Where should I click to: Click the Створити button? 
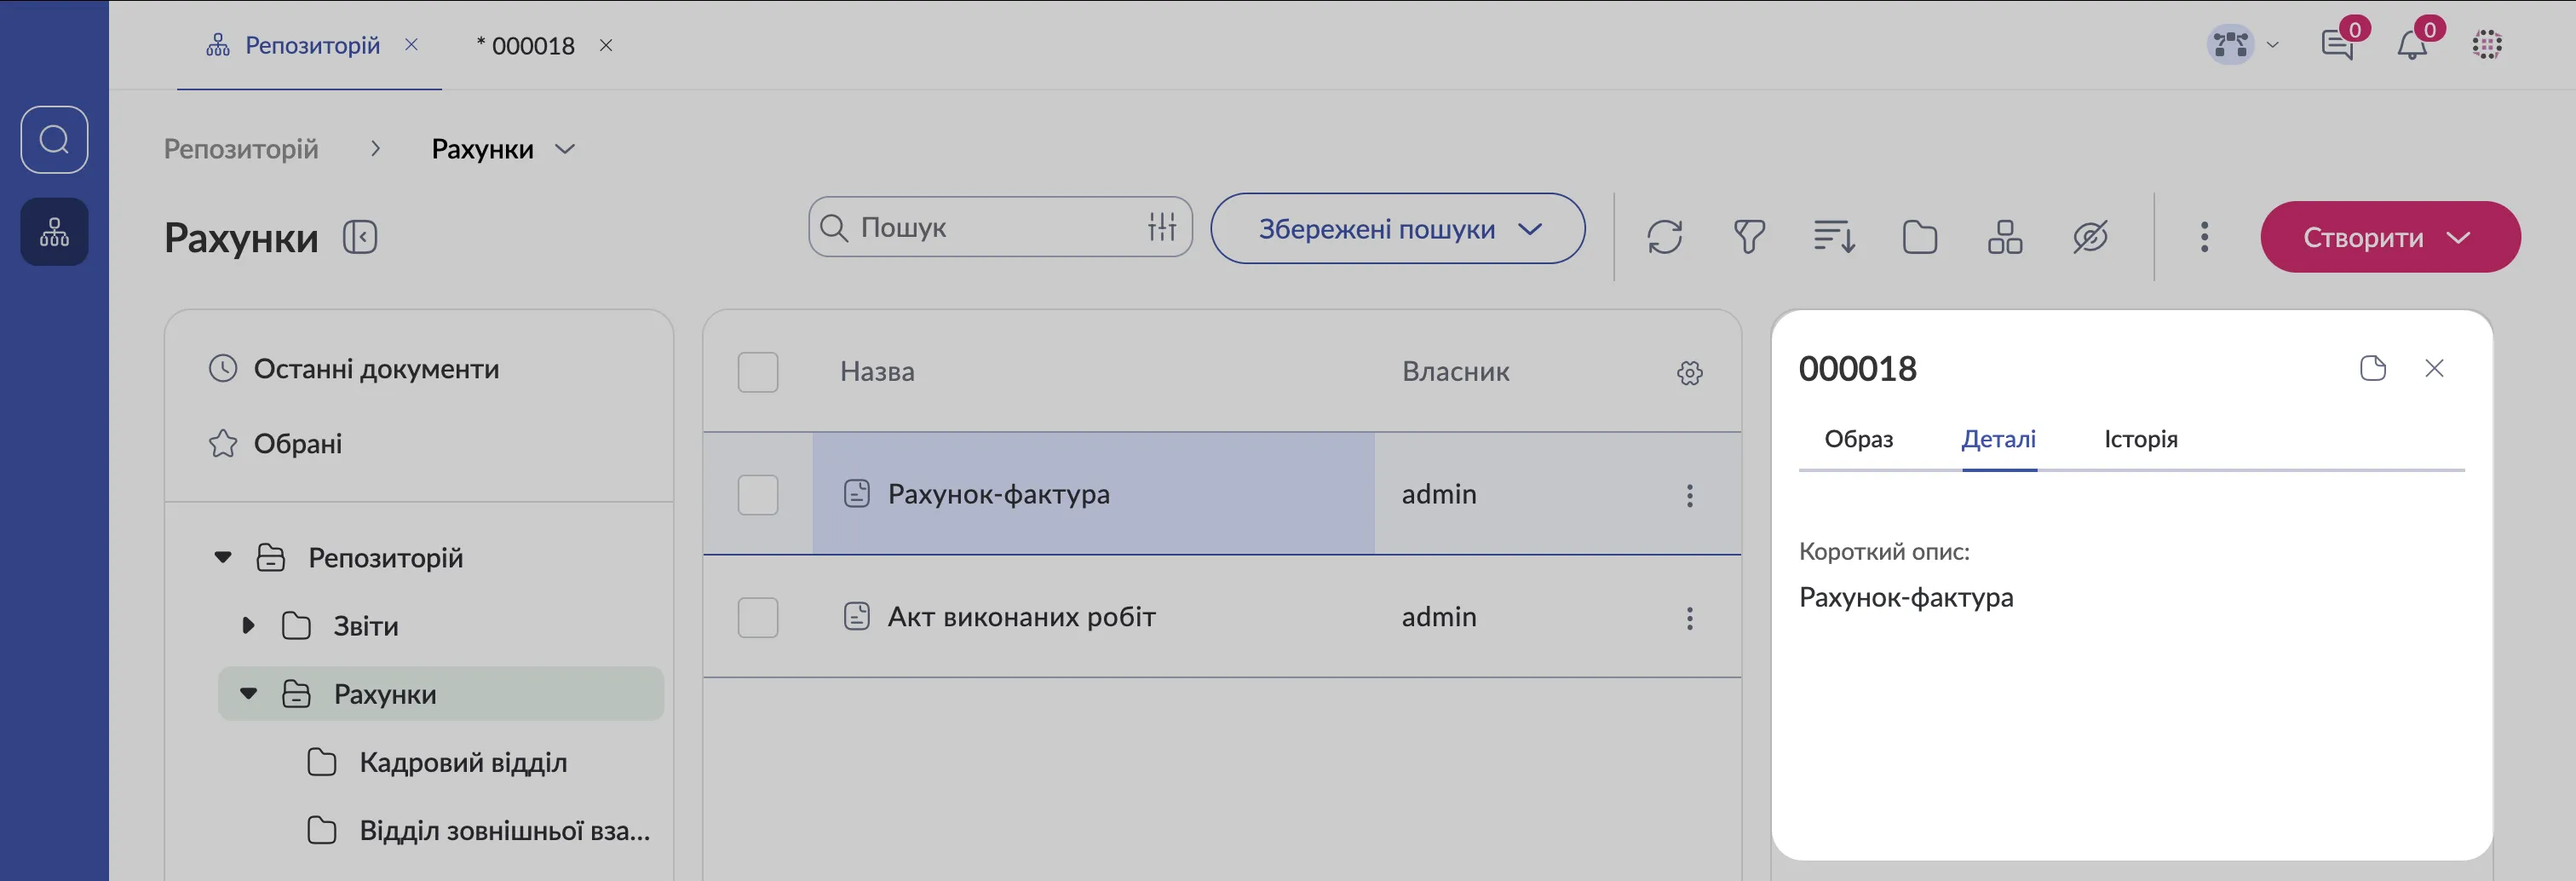point(2389,237)
